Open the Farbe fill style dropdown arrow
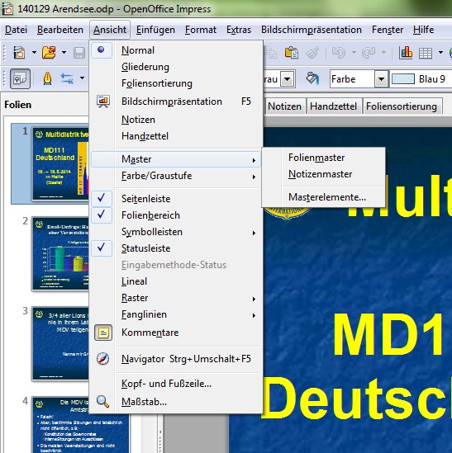 click(381, 79)
